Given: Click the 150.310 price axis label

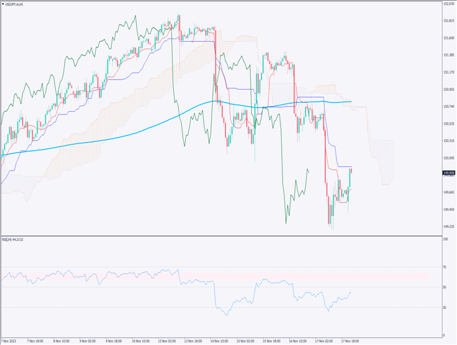Looking at the screenshot, I should pos(448,141).
